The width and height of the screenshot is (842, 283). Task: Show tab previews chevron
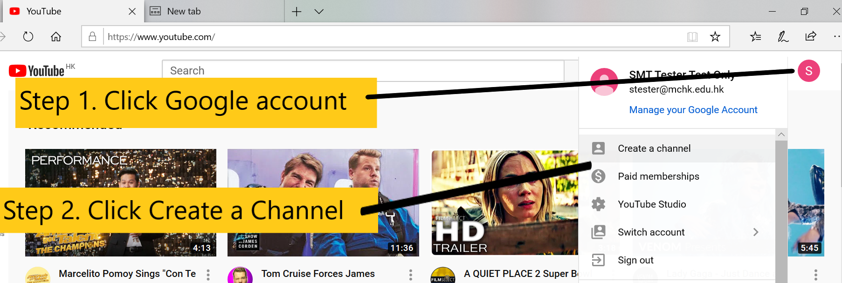319,12
